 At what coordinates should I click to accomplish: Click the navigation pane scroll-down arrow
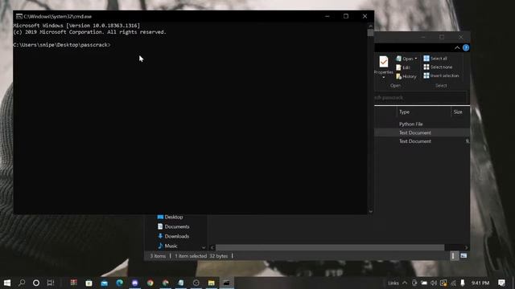point(204,247)
